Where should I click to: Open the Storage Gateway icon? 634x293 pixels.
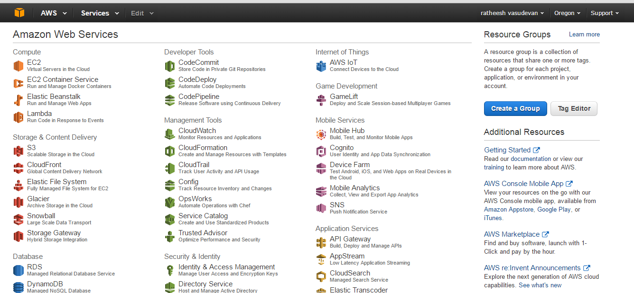(x=19, y=236)
